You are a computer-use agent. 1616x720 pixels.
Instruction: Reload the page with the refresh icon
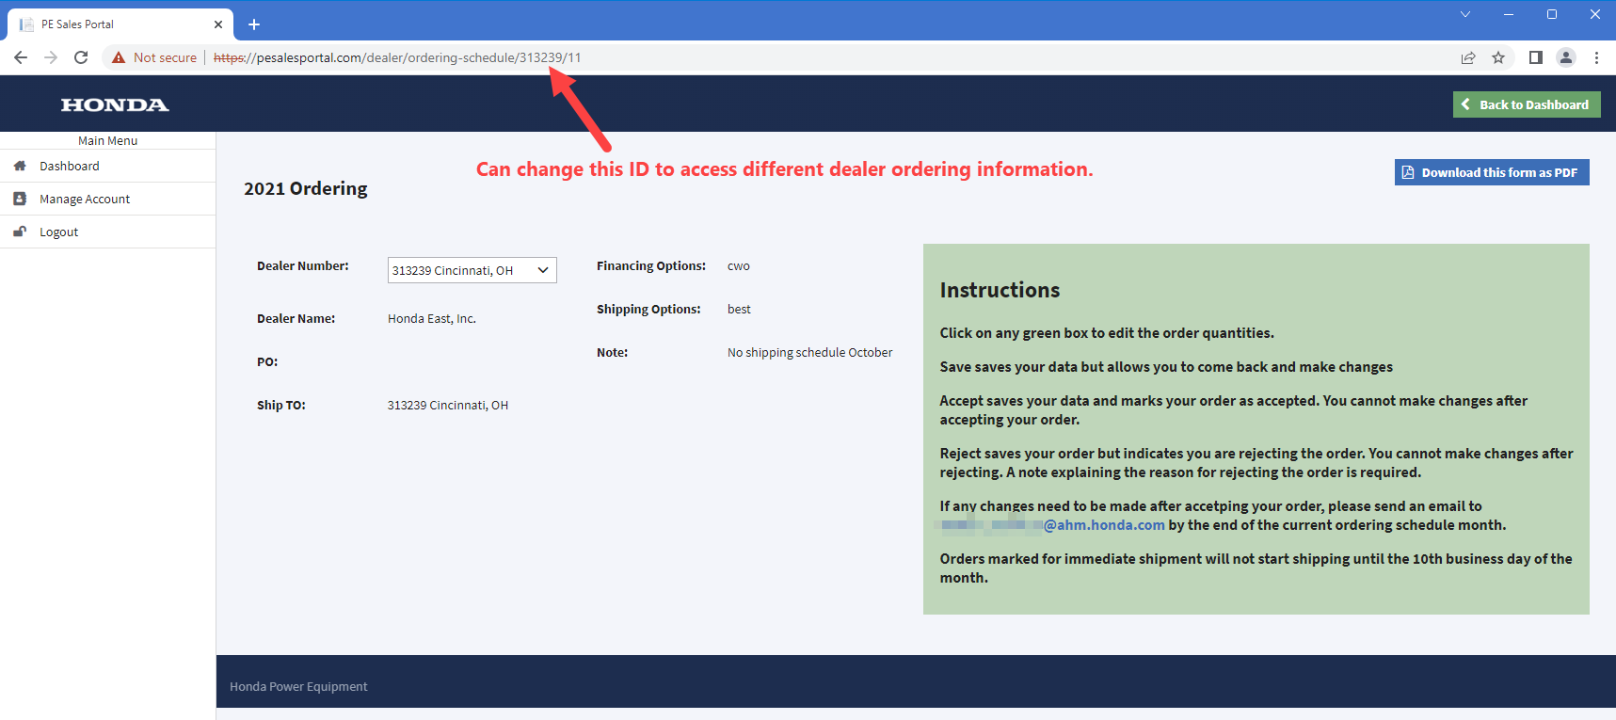tap(81, 57)
